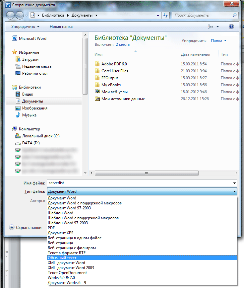This screenshot has height=288, width=244.
Task: Open the Упорядочить toolbar menu
Action: (25, 27)
